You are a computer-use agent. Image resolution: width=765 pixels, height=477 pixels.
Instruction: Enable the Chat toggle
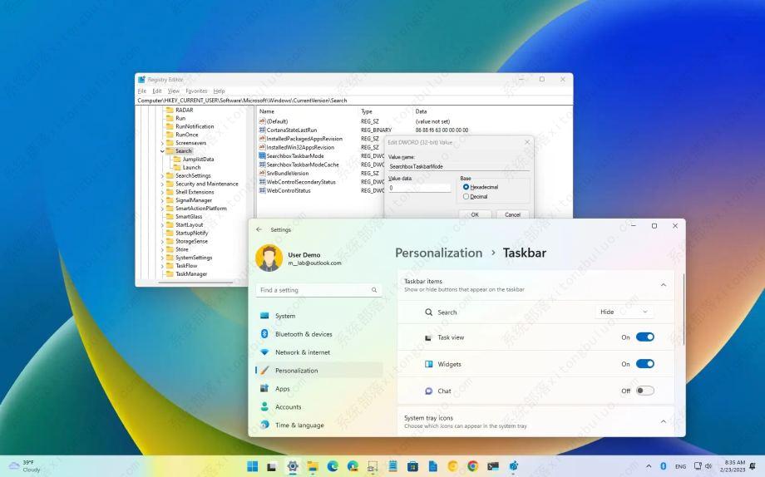644,391
